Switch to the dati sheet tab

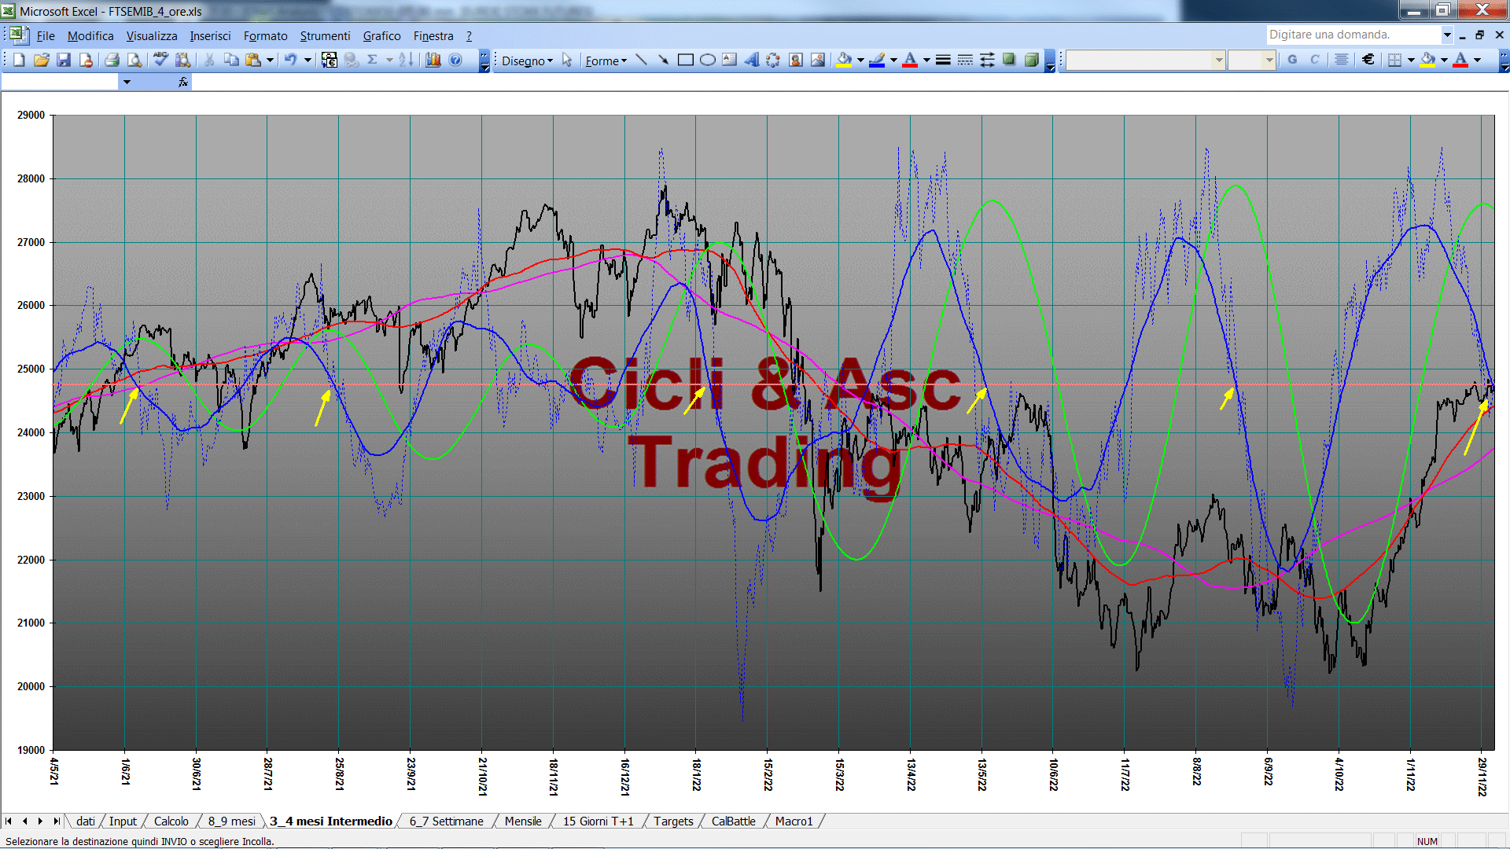pos(85,821)
